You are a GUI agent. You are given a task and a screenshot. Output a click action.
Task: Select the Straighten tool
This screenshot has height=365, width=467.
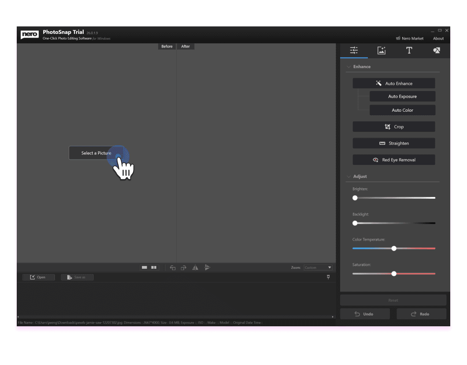(x=394, y=143)
